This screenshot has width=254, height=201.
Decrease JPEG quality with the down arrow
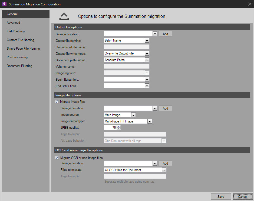coord(119,129)
